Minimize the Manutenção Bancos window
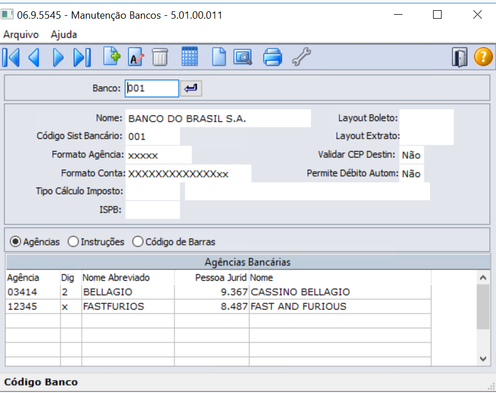Screen dimensions: 496x393 click(x=399, y=15)
